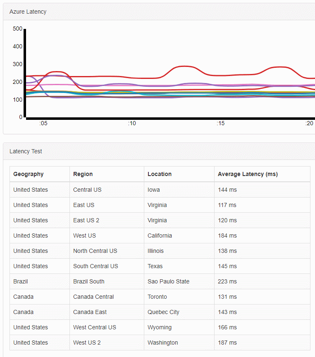Click the :15 time axis label
Viewport: 315px width, 357px height.
[x=220, y=124]
